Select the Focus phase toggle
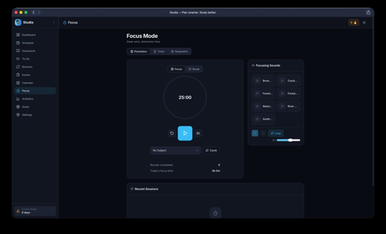386x234 pixels. click(x=176, y=69)
